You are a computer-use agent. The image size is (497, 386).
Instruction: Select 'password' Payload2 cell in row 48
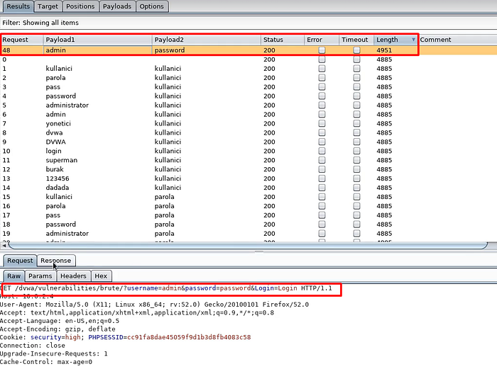170,50
